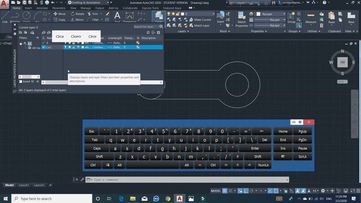Click the Save icon in quick access toolbar
This screenshot has height=203, width=361.
(x=24, y=2)
